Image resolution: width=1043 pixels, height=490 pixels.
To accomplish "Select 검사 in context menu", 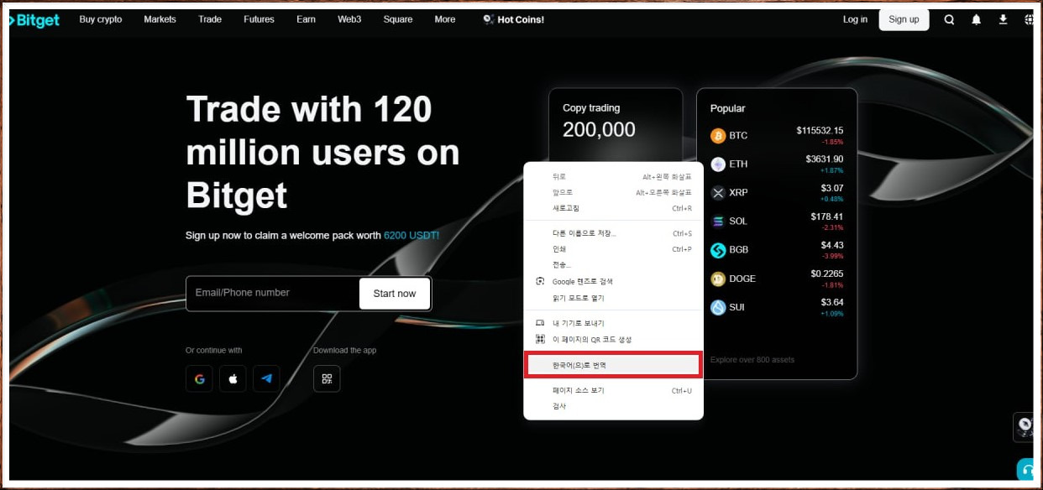I will point(613,406).
